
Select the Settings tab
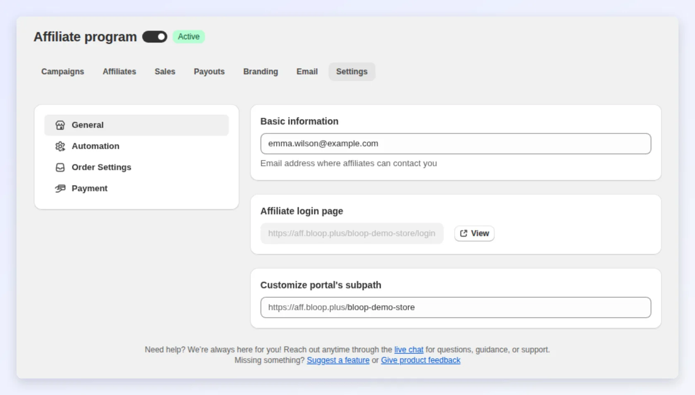(352, 71)
